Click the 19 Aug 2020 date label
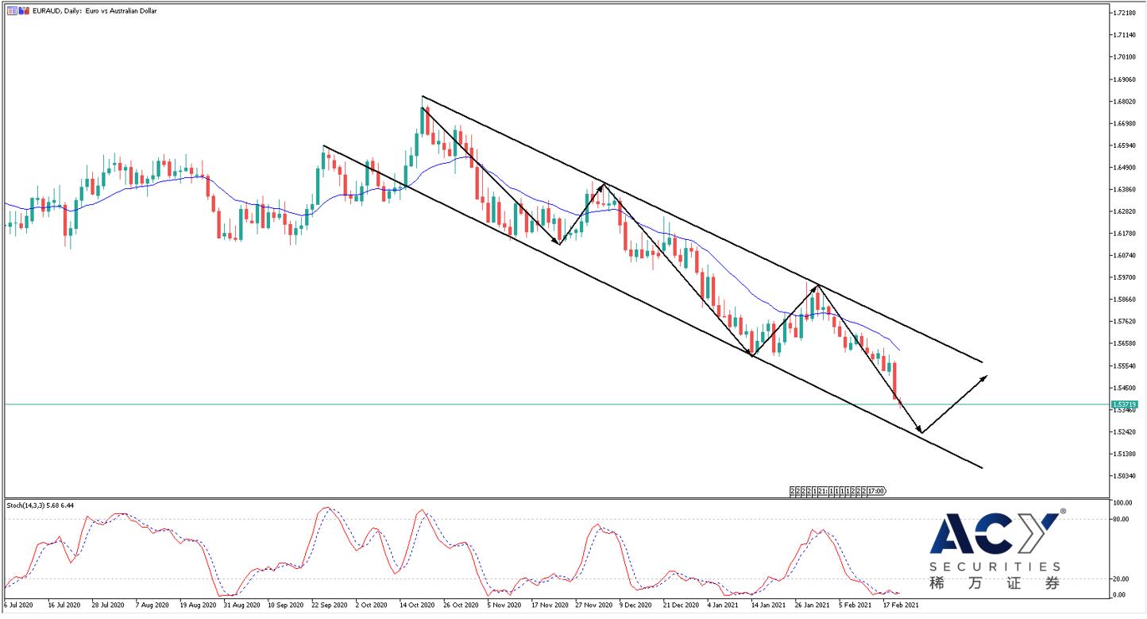This screenshot has height=619, width=1147. click(198, 605)
